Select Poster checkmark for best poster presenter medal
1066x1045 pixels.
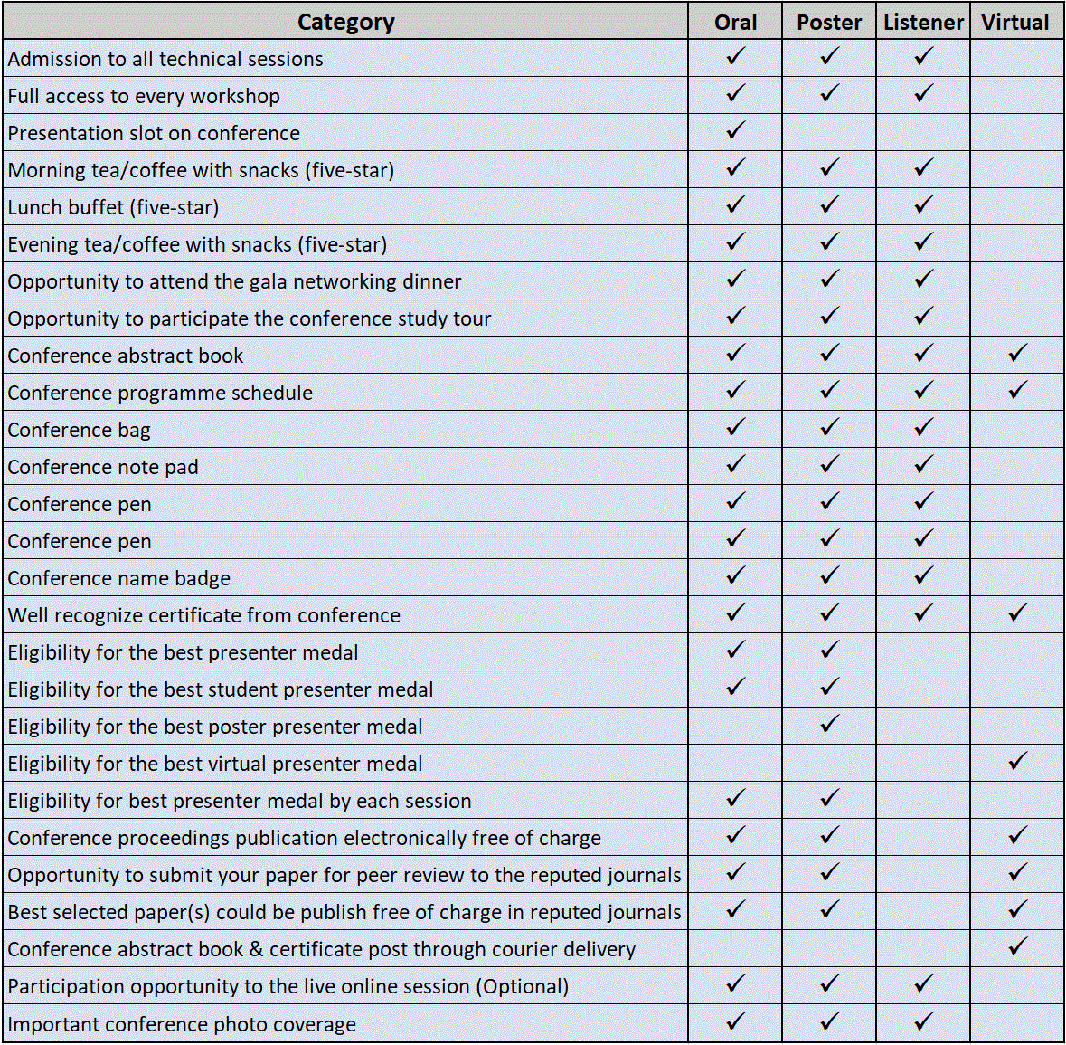pos(830,724)
